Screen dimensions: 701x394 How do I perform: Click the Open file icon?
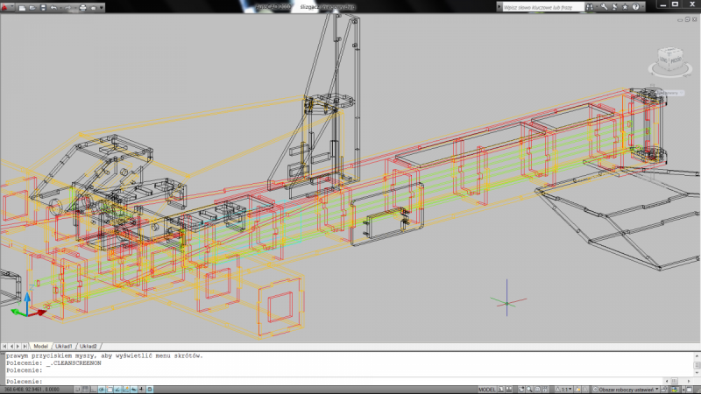(x=34, y=8)
